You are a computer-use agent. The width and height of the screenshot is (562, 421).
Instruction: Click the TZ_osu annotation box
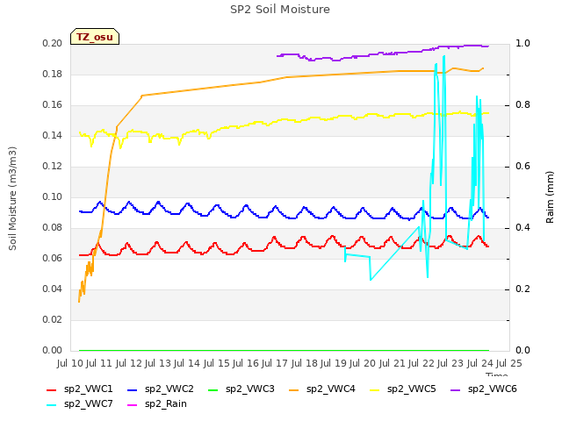(x=95, y=37)
